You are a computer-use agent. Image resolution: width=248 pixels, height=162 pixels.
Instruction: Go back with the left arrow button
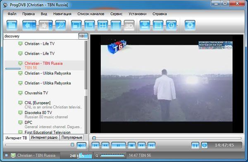point(28,26)
